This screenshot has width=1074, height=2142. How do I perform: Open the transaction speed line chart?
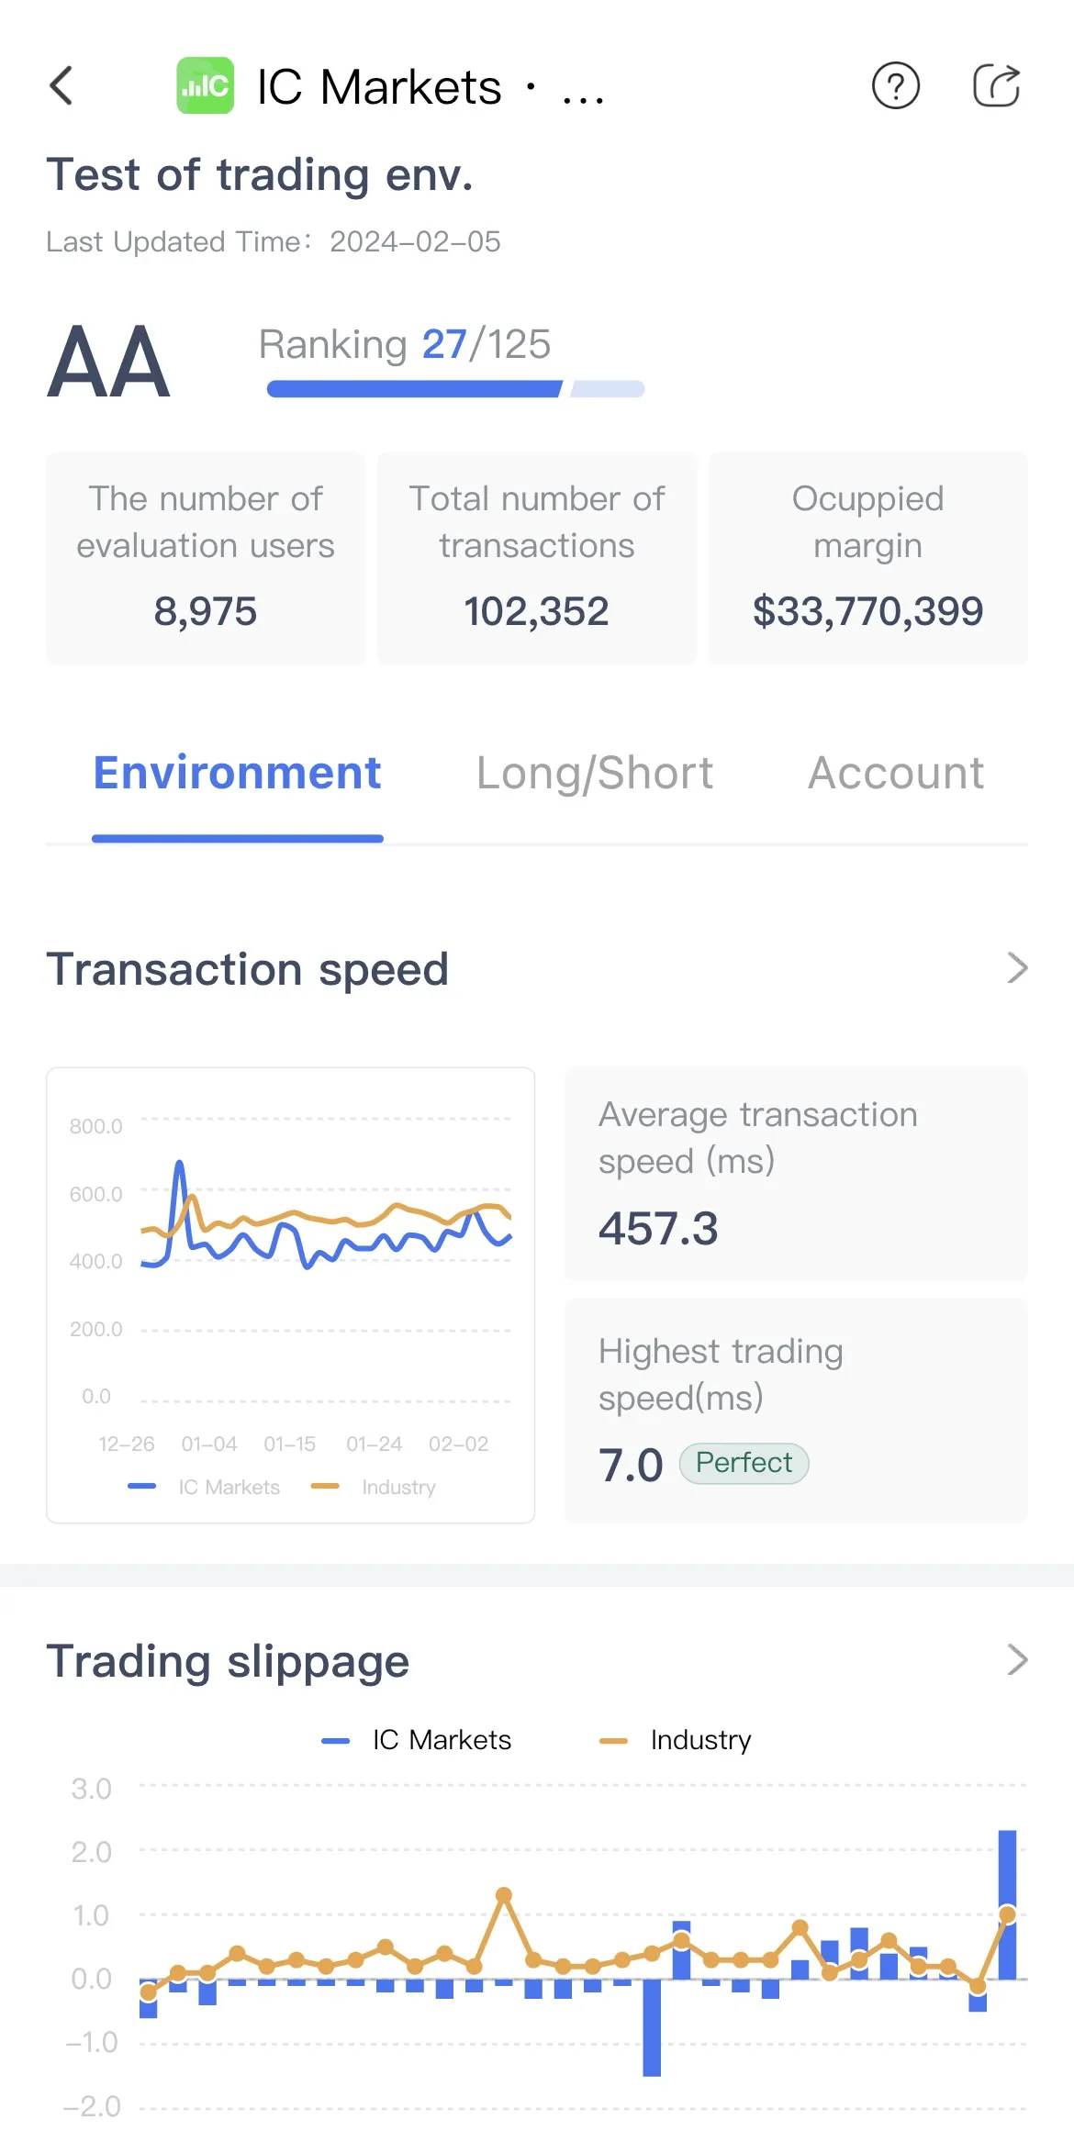click(x=290, y=1295)
